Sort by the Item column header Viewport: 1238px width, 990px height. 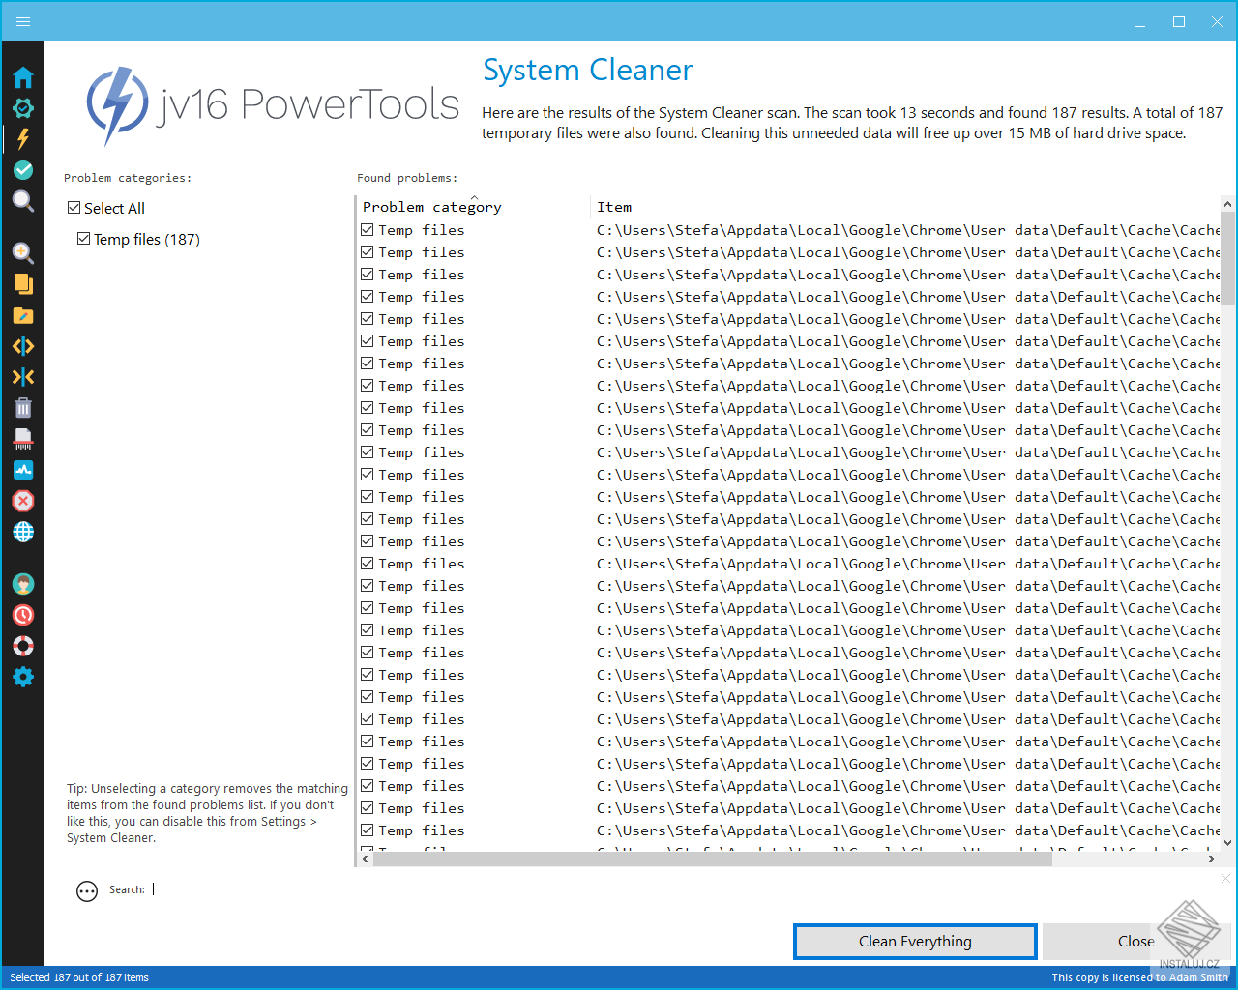click(x=905, y=207)
